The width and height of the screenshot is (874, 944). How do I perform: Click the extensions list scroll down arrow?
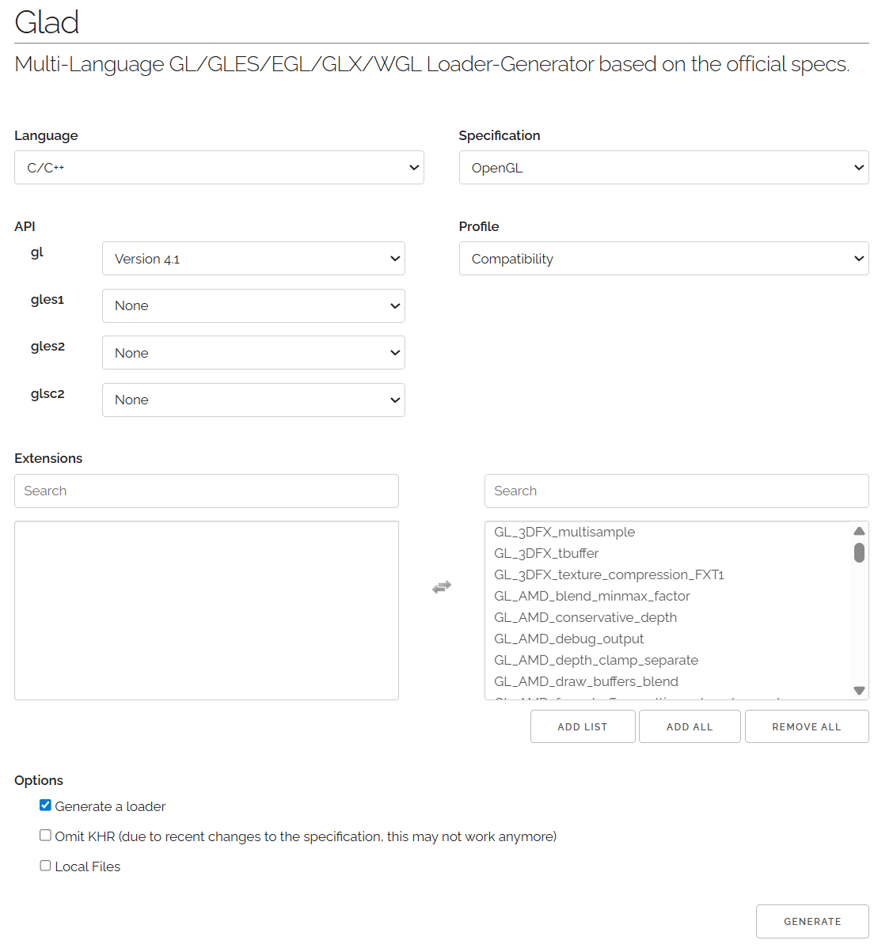[859, 691]
